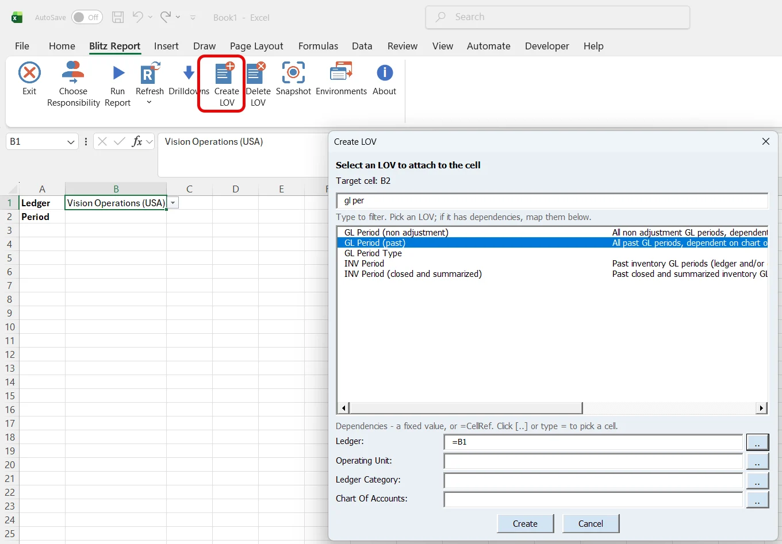This screenshot has height=544, width=782.
Task: Click the Delete LOV ribbon button
Action: [258, 84]
